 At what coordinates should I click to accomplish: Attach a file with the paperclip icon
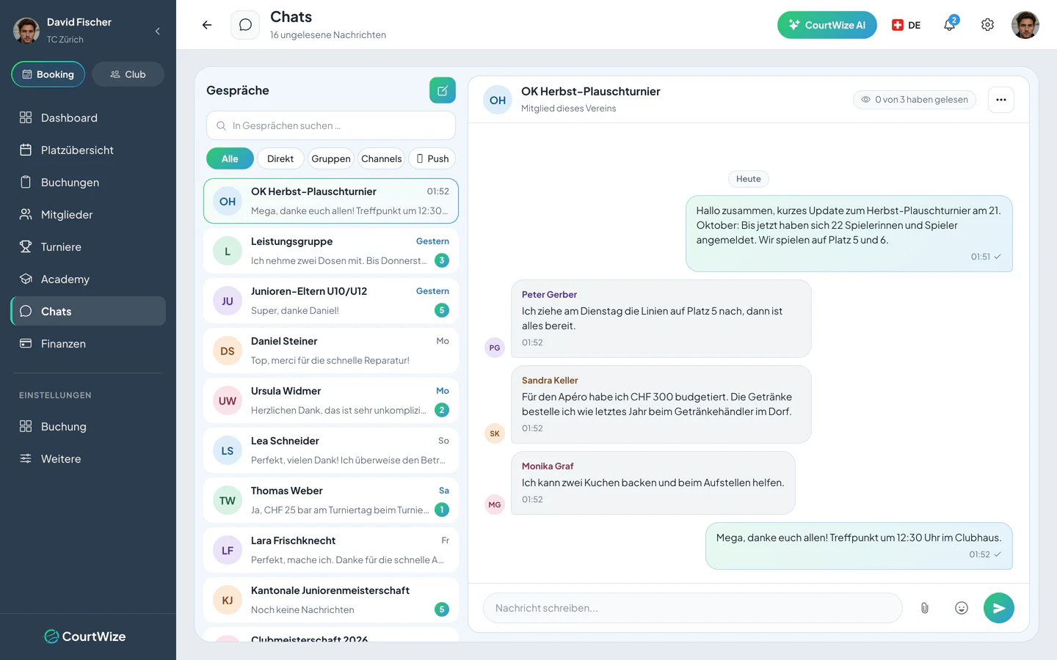[925, 608]
